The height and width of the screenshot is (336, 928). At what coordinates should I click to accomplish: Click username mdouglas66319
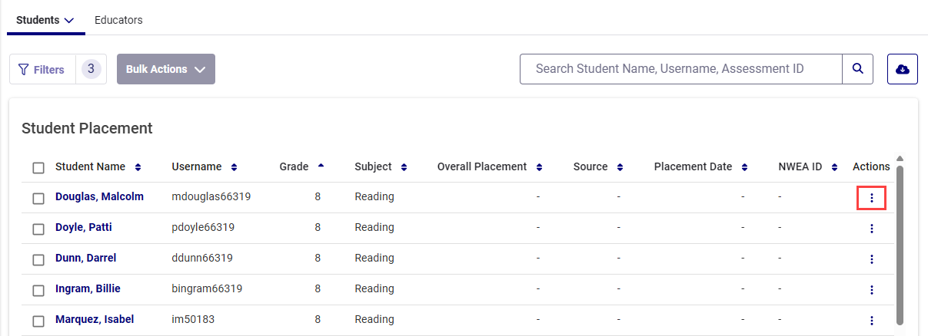pyautogui.click(x=211, y=196)
